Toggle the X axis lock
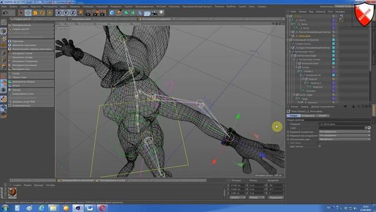 pos(59,12)
